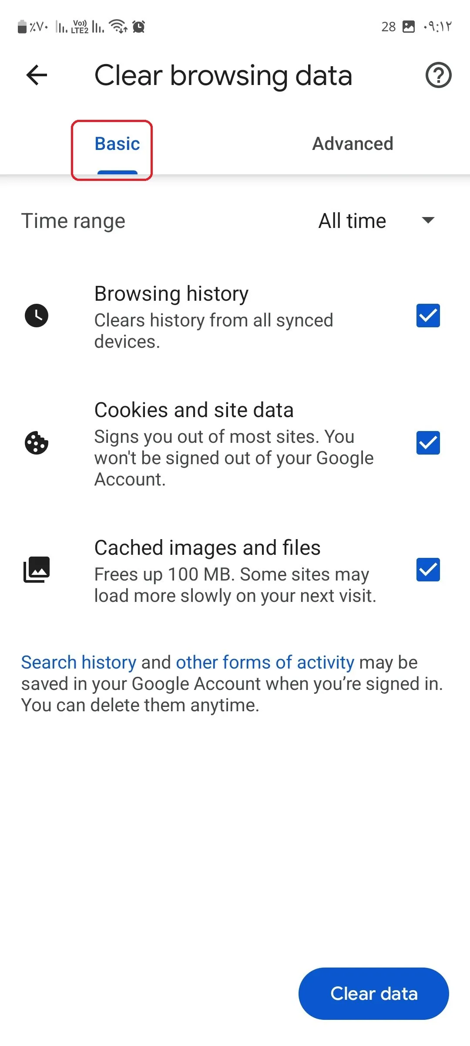Image resolution: width=470 pixels, height=1046 pixels.
Task: Tap the Browsing history title text
Action: [x=171, y=294]
